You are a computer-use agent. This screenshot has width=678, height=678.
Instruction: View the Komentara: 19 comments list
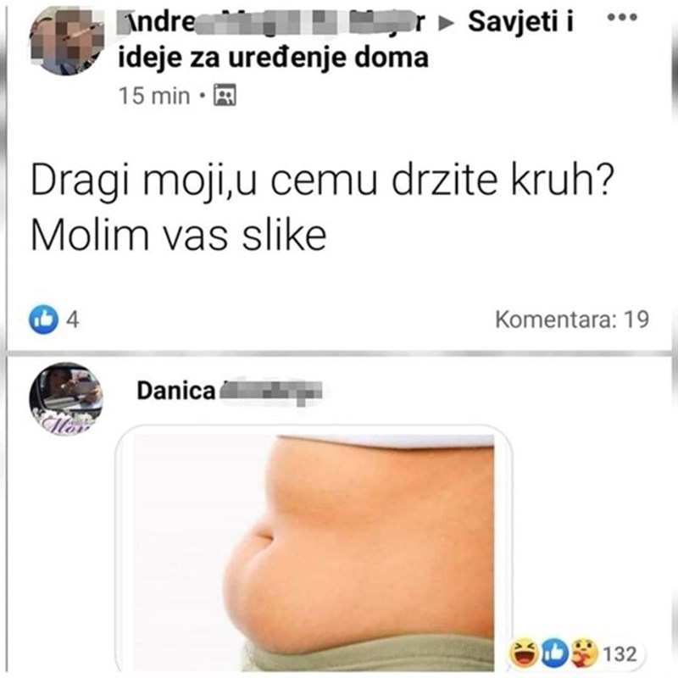tap(571, 320)
